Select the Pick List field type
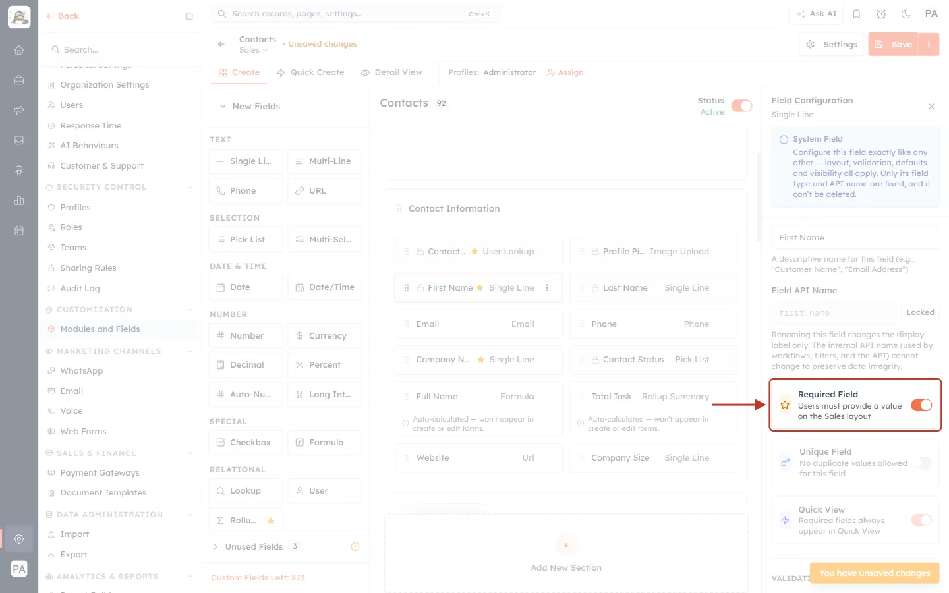The width and height of the screenshot is (949, 593). [246, 239]
